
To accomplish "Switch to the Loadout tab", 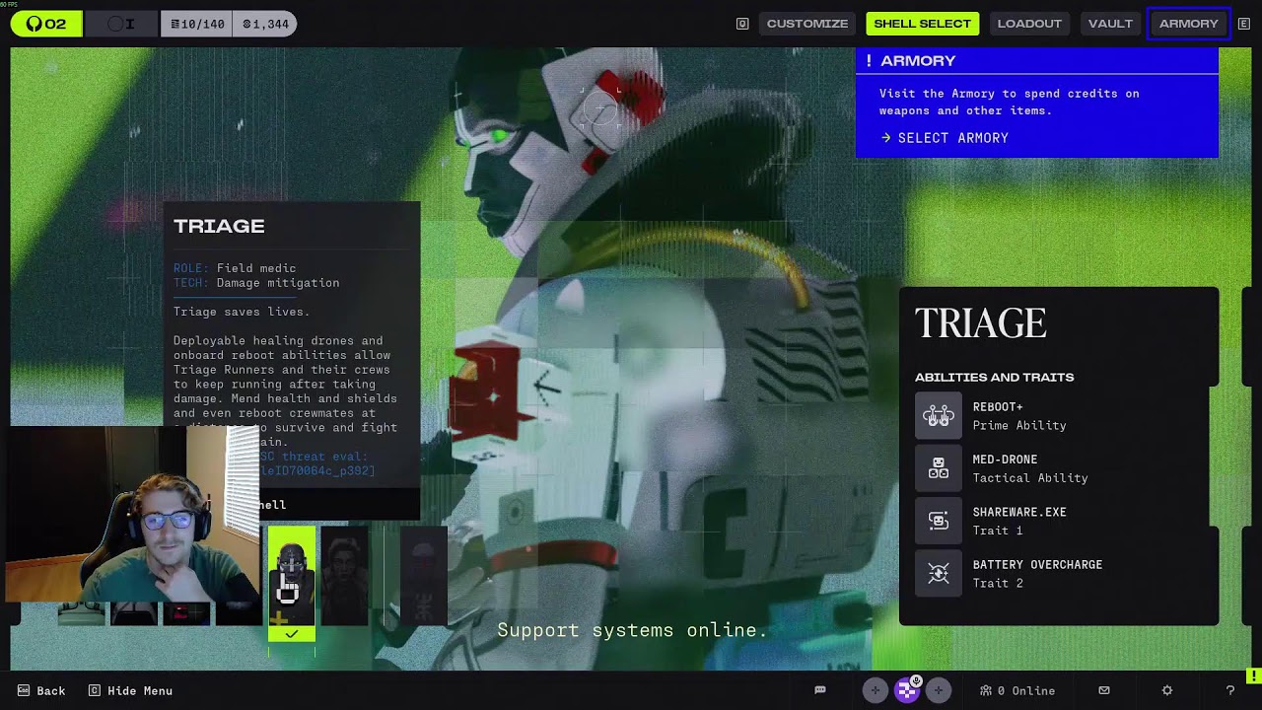I will pos(1029,24).
